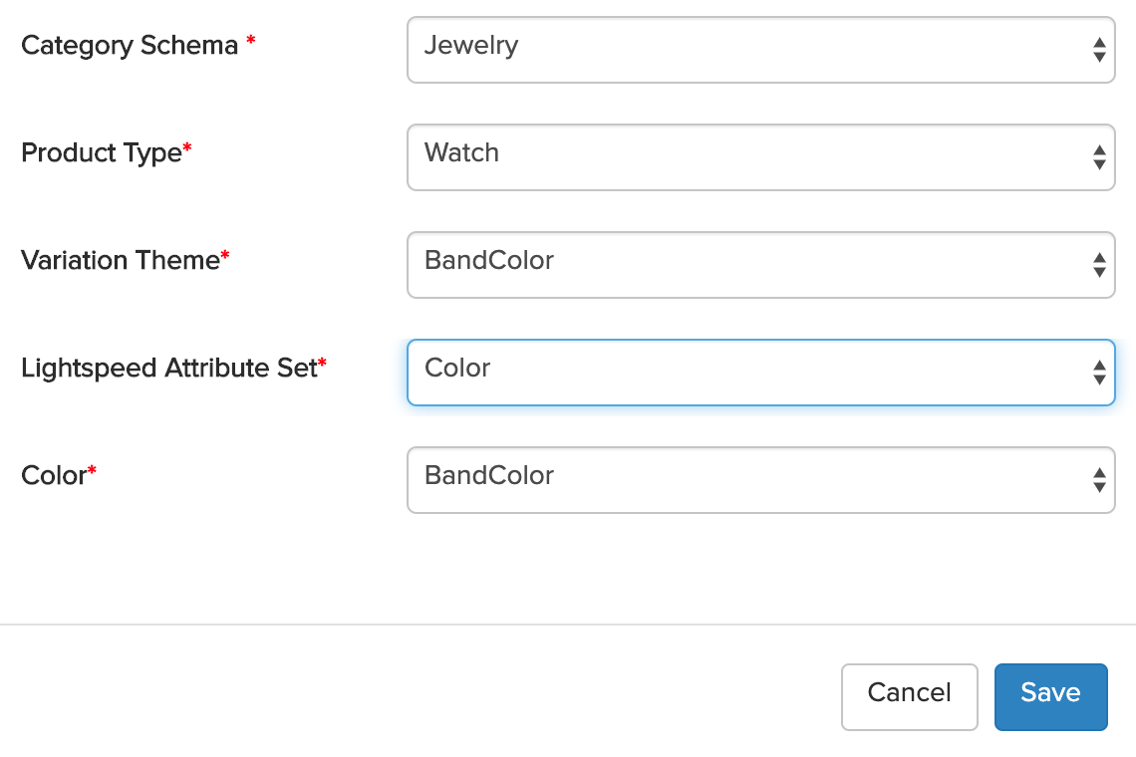Click the Lightspeed Attribute Set label
Screen dimensions: 1136x757
tap(168, 369)
